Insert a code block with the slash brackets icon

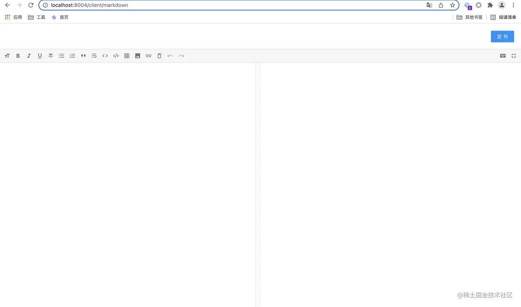[116, 56]
